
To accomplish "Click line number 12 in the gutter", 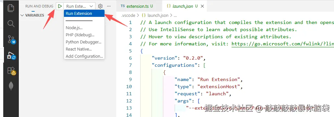I will pyautogui.click(x=129, y=101).
